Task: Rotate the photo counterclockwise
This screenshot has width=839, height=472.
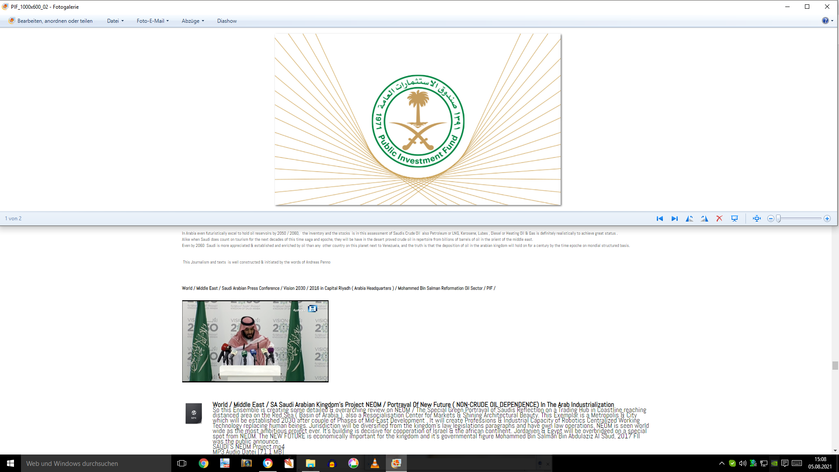Action: 690,219
